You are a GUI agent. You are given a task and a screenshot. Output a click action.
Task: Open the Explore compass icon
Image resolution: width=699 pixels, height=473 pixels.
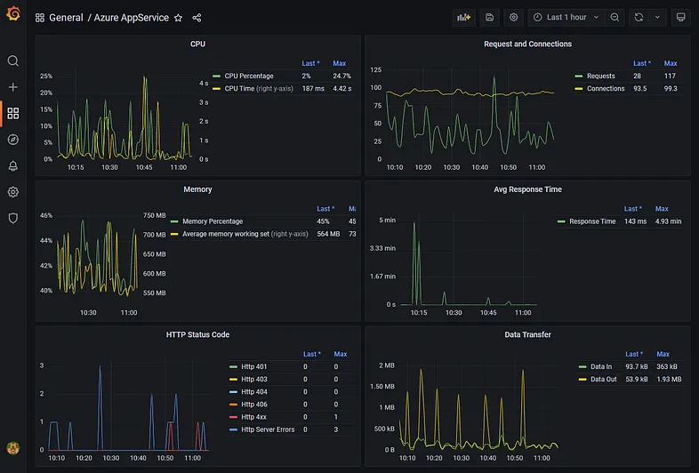[x=13, y=140]
